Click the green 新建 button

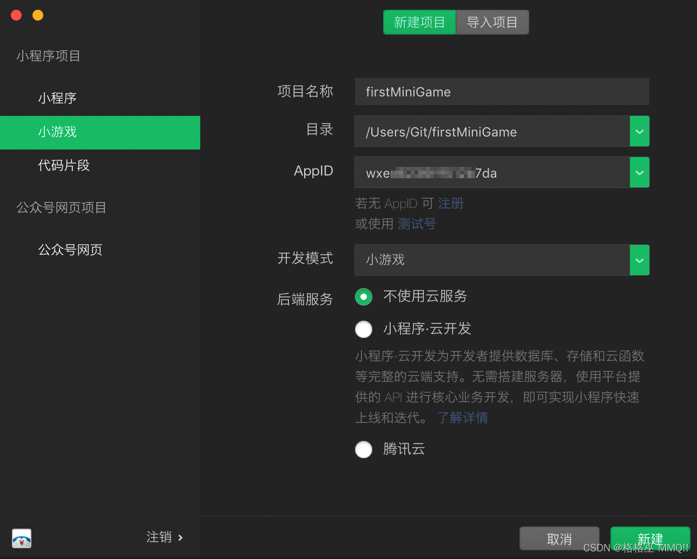(650, 538)
